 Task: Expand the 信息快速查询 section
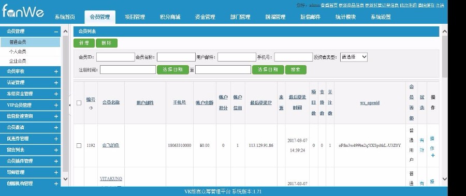(56, 116)
